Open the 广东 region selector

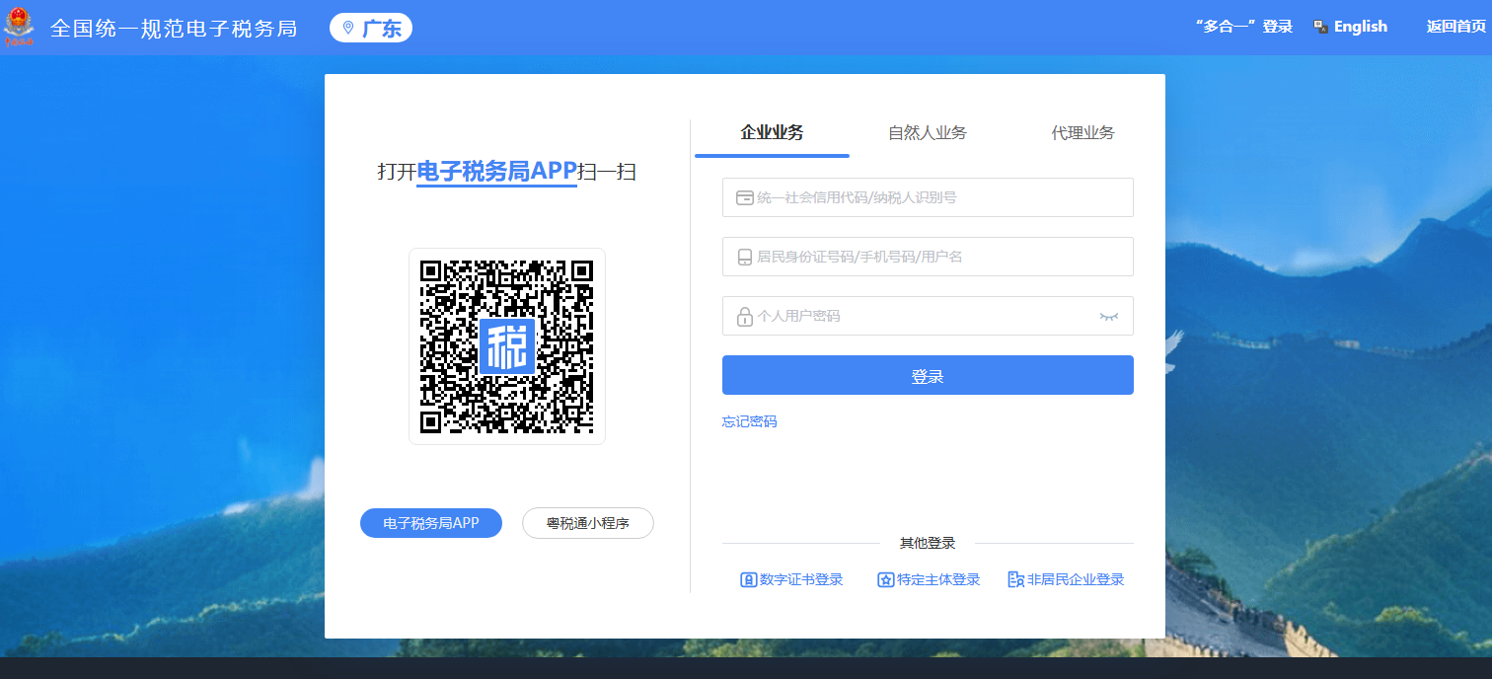point(371,28)
